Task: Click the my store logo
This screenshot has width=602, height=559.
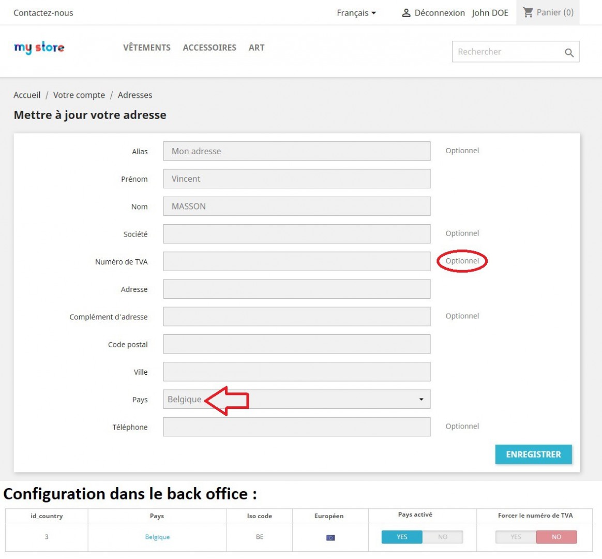Action: pos(39,48)
